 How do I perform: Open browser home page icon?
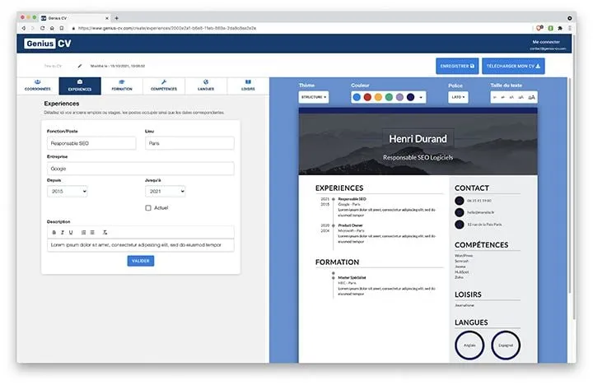52,28
